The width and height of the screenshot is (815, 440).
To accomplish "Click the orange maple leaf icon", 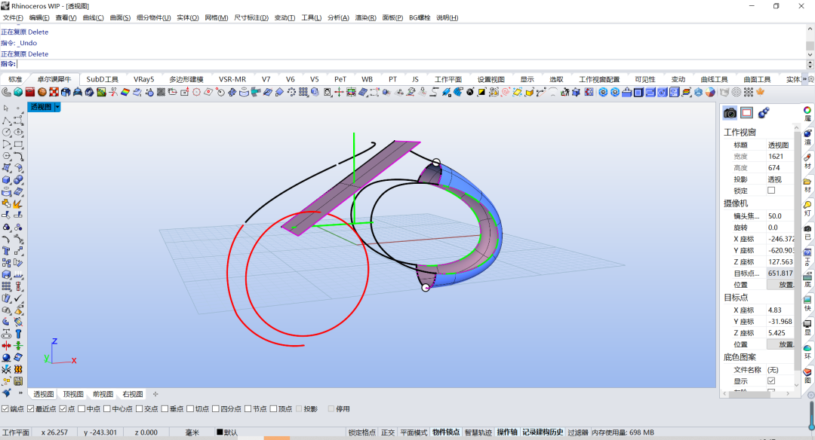I will click(760, 93).
